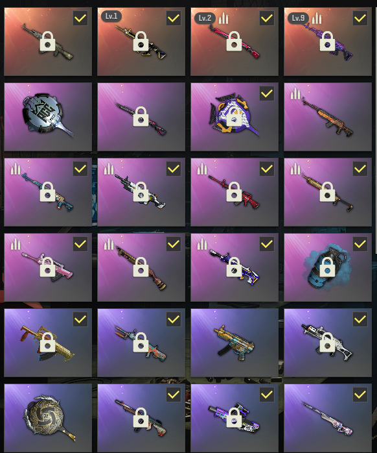Toggle checkbox on the pink-white sniper rifle
The width and height of the screenshot is (377, 453).
(x=360, y=395)
